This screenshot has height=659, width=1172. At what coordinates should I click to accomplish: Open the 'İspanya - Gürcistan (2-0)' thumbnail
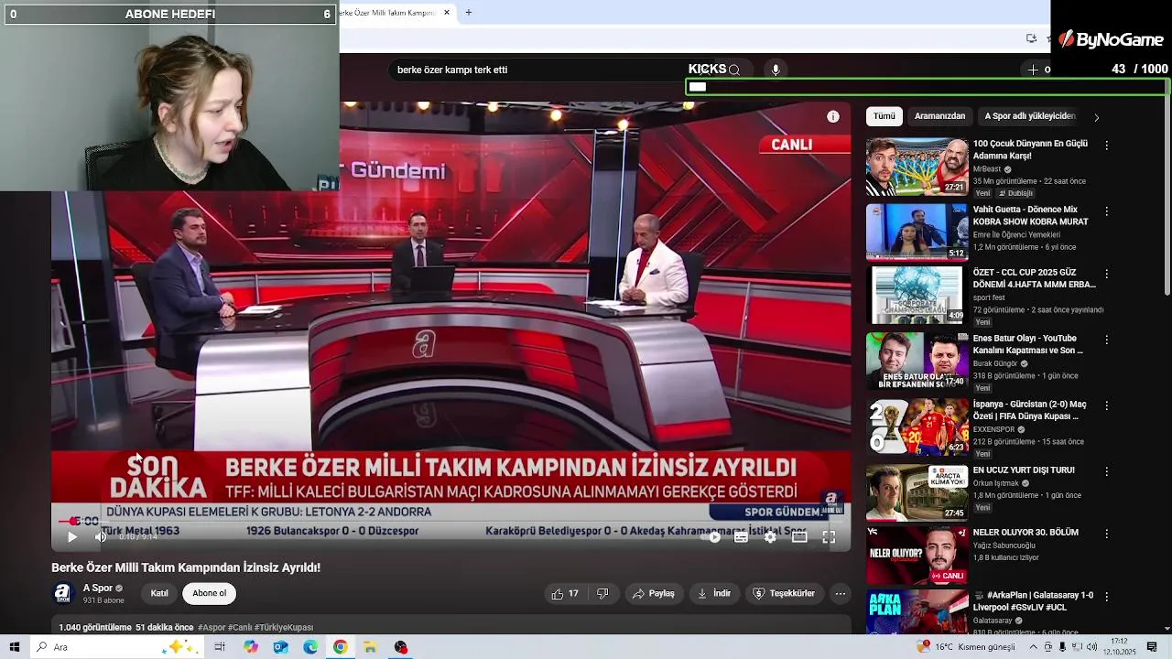pos(917,427)
